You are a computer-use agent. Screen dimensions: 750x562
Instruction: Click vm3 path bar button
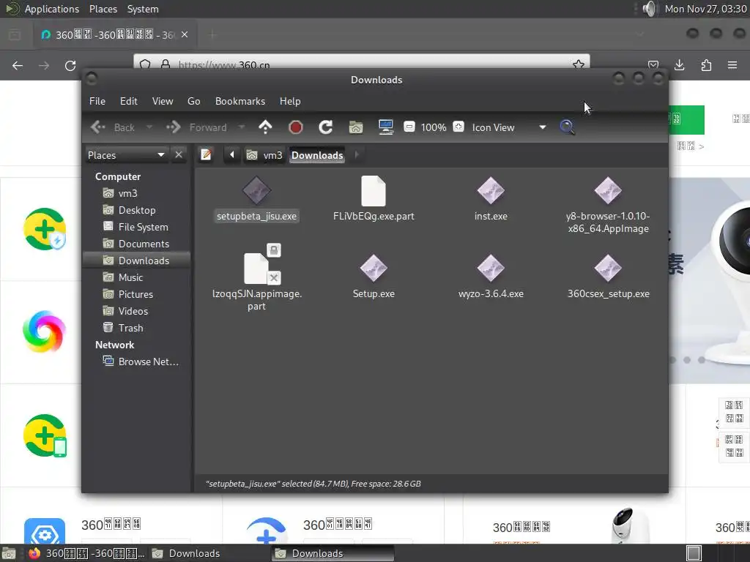point(264,155)
